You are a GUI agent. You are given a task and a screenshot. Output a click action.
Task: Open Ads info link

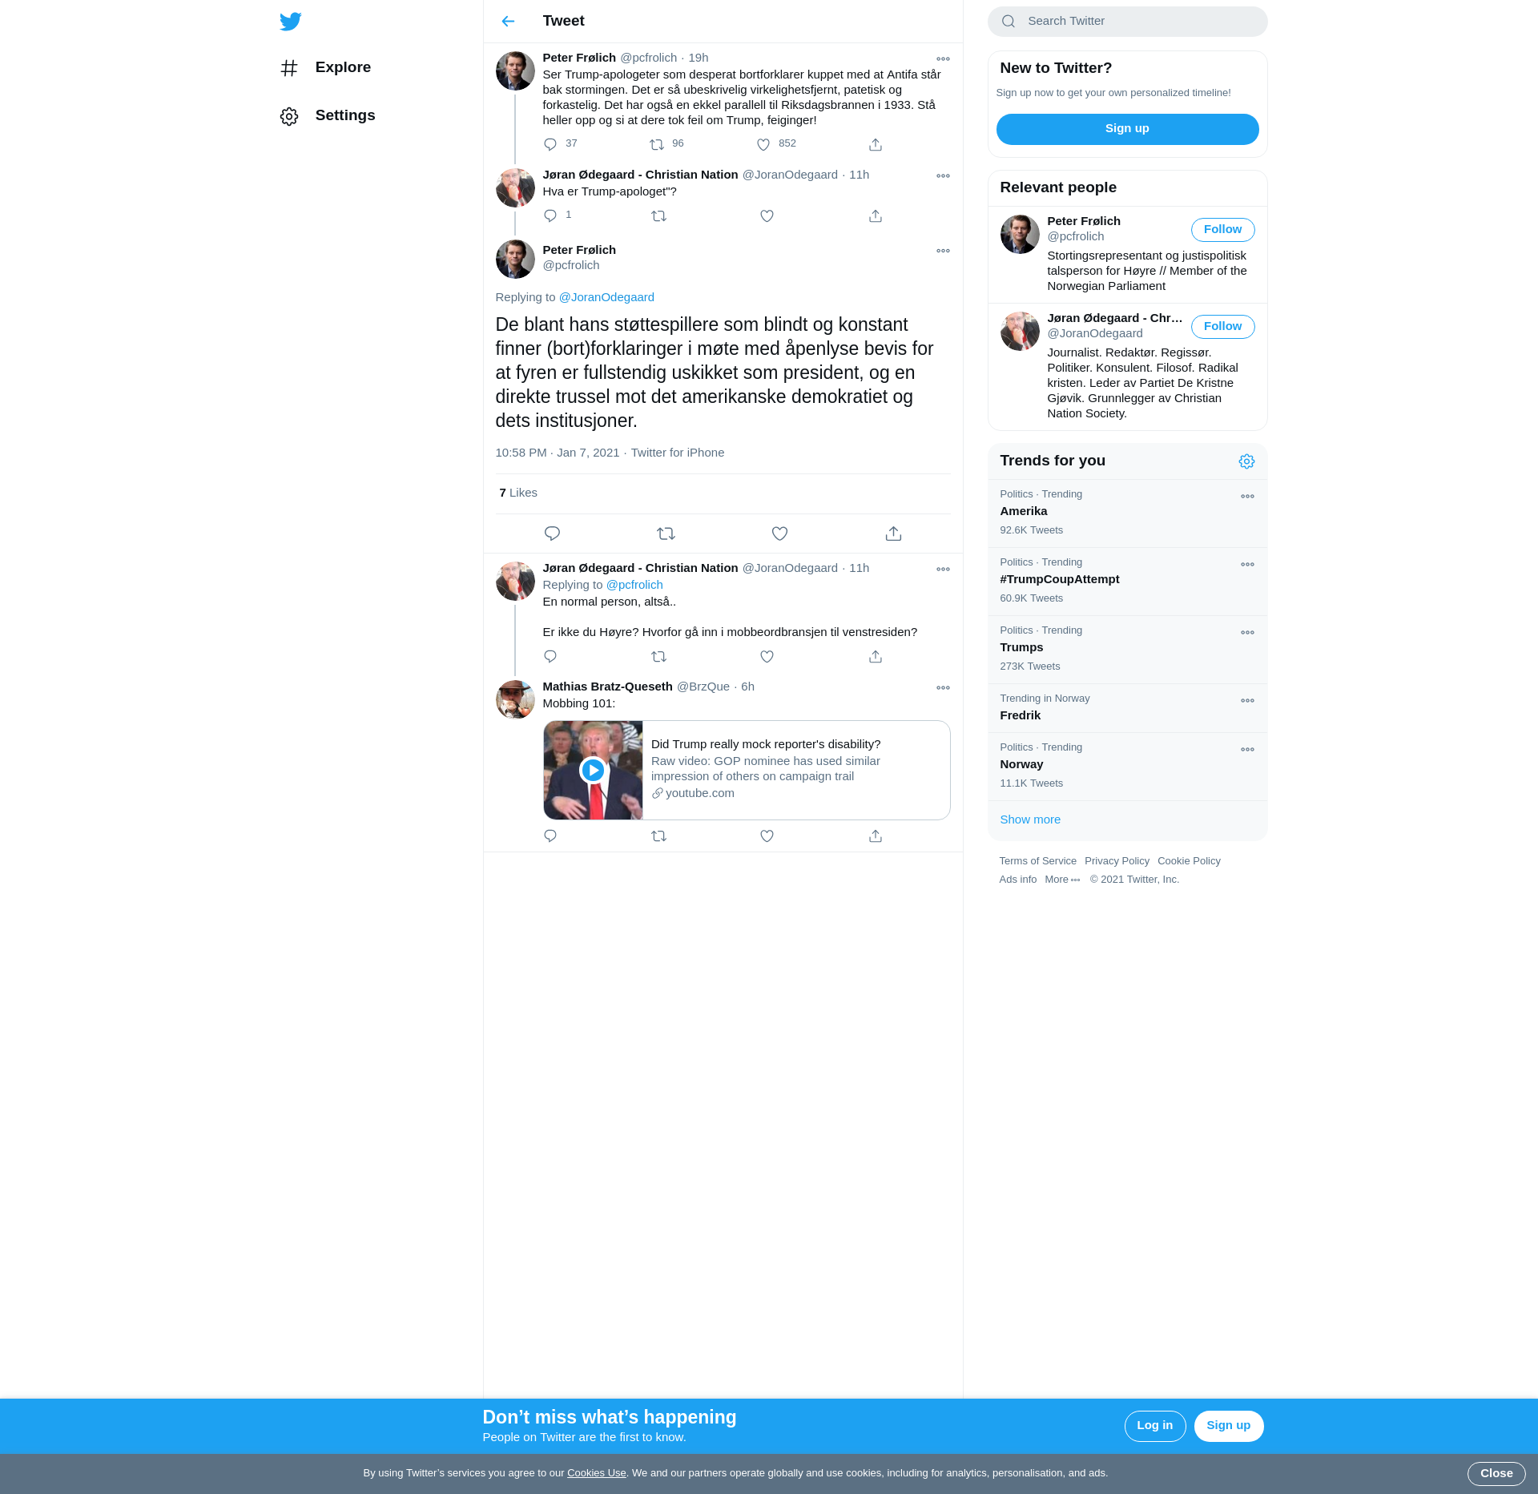[1017, 880]
